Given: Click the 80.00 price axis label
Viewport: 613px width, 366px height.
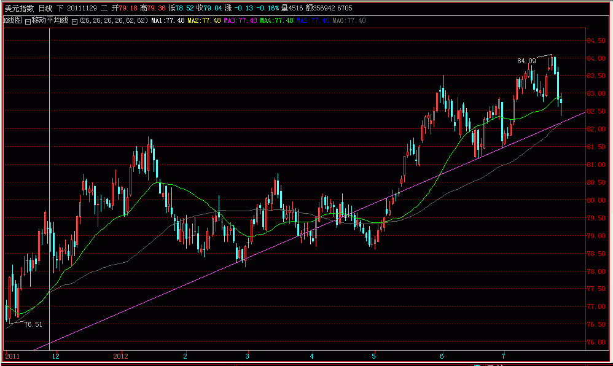Looking at the screenshot, I should coord(596,200).
